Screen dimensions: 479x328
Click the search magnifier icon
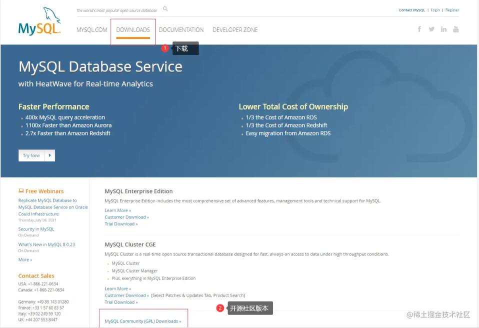click(165, 9)
